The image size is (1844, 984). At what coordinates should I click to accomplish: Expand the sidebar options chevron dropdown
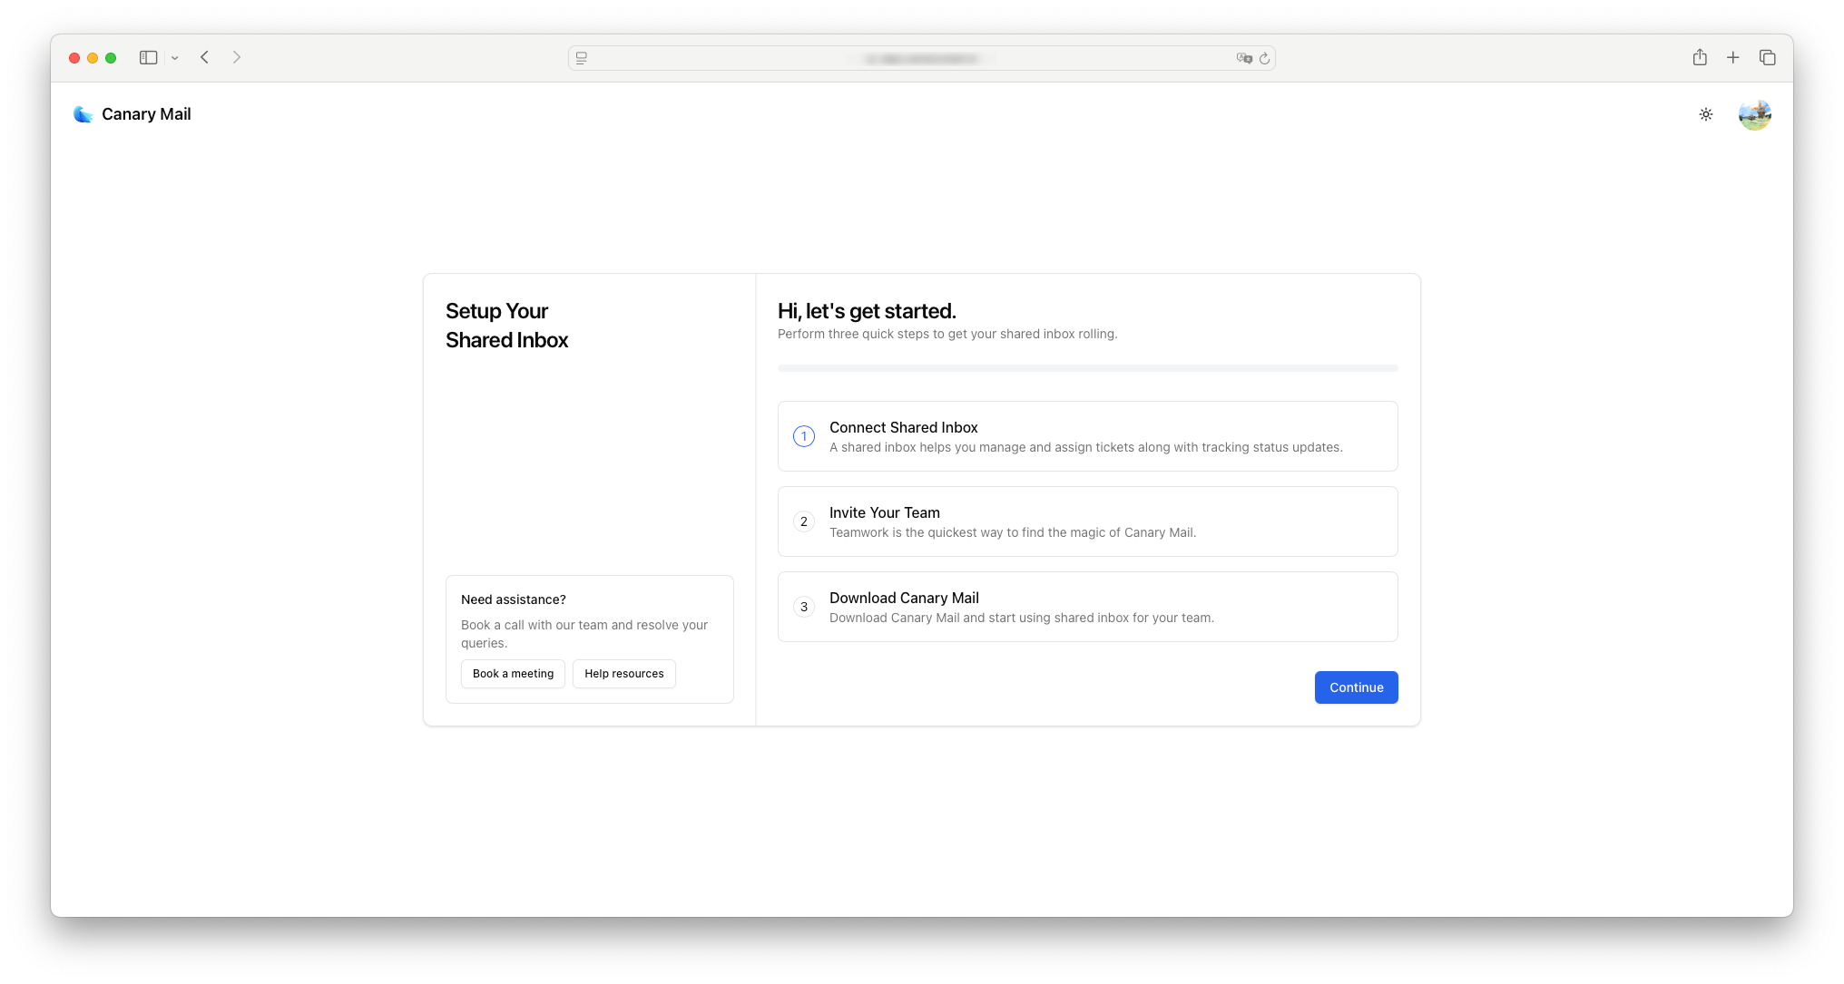tap(174, 58)
